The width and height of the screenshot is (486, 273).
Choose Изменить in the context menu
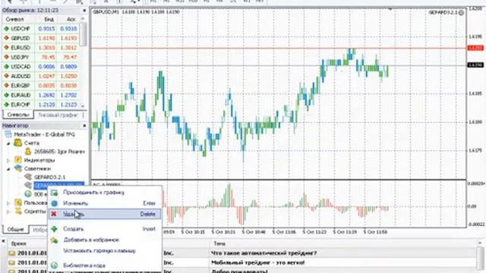pos(105,203)
